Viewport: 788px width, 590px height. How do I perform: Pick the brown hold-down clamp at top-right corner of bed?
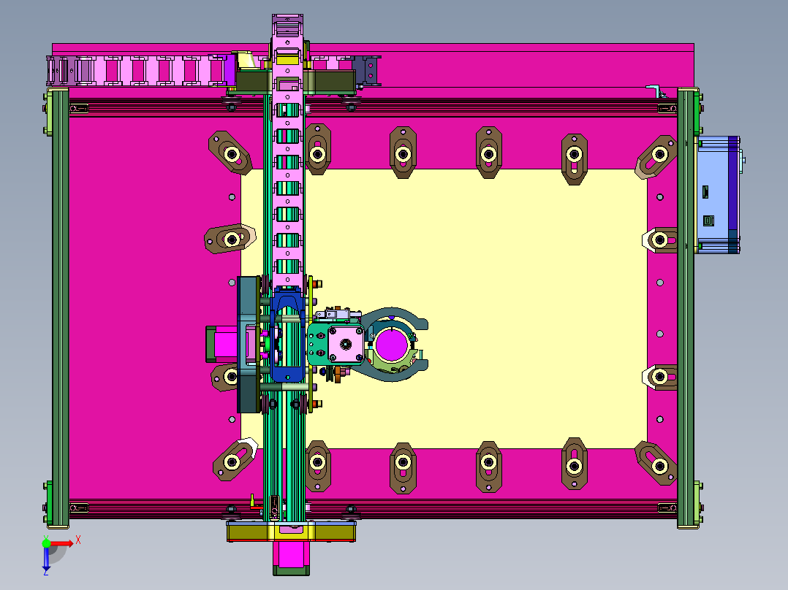[657, 156]
